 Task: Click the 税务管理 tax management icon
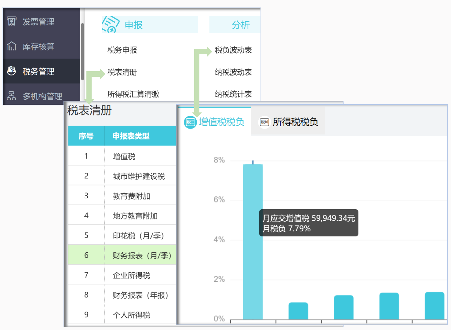(x=11, y=71)
